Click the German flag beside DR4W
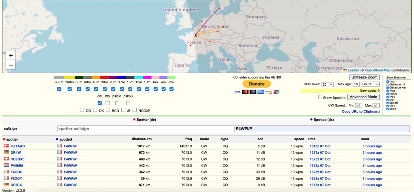The width and height of the screenshot is (414, 192). tap(6, 152)
